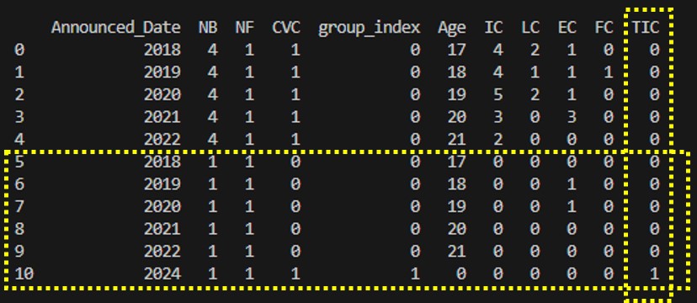
Task: Click the CVC column header
Action: coord(286,28)
